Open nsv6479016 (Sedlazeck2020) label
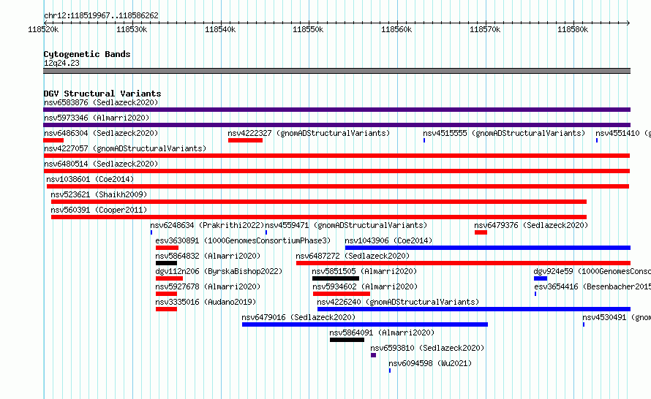Image resolution: width=651 pixels, height=399 pixels. pyautogui.click(x=298, y=317)
